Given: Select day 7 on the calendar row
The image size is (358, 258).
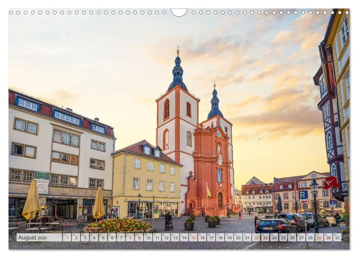Looking at the screenshot, I should point(121,238).
